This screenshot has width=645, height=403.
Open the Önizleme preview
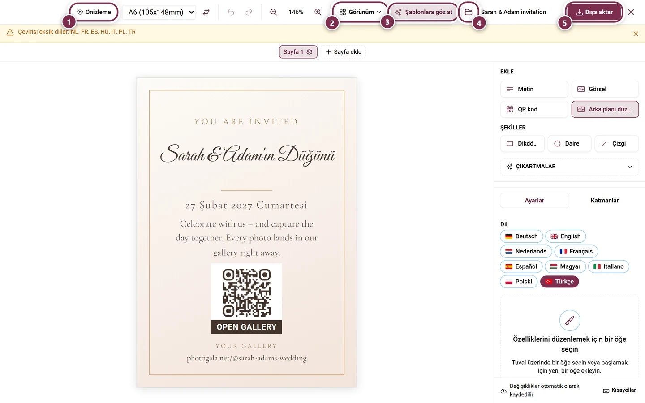coord(94,12)
